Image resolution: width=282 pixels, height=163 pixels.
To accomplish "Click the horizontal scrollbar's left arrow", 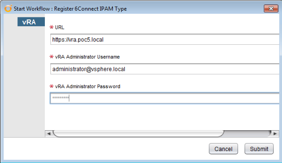I will (x=49, y=134).
